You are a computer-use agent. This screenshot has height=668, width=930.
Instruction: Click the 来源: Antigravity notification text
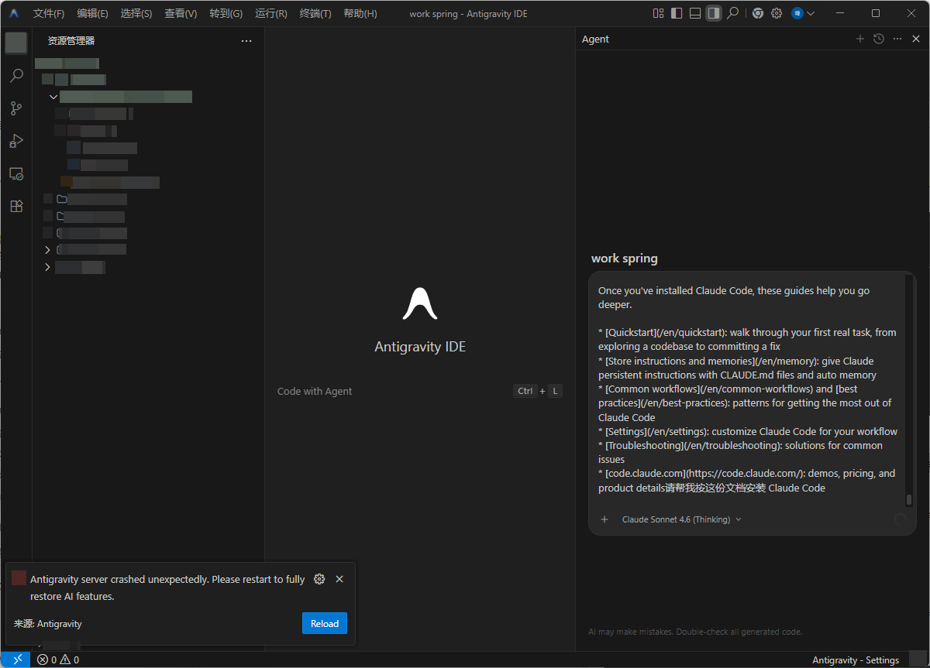[48, 623]
